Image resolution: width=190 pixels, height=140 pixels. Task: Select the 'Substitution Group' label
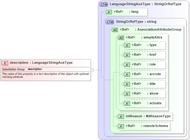[x=13, y=69]
